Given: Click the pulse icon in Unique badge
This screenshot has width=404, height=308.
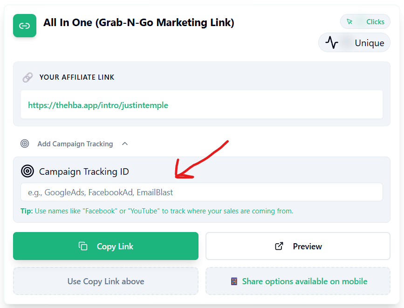Looking at the screenshot, I should pyautogui.click(x=332, y=43).
